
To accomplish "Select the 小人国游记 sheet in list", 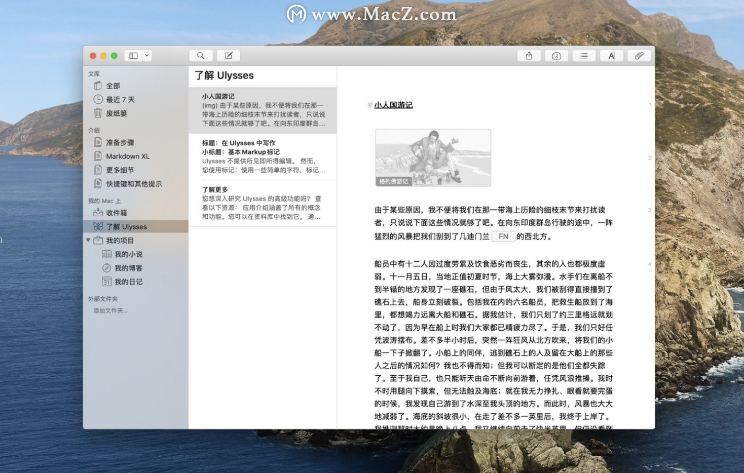I will point(263,110).
